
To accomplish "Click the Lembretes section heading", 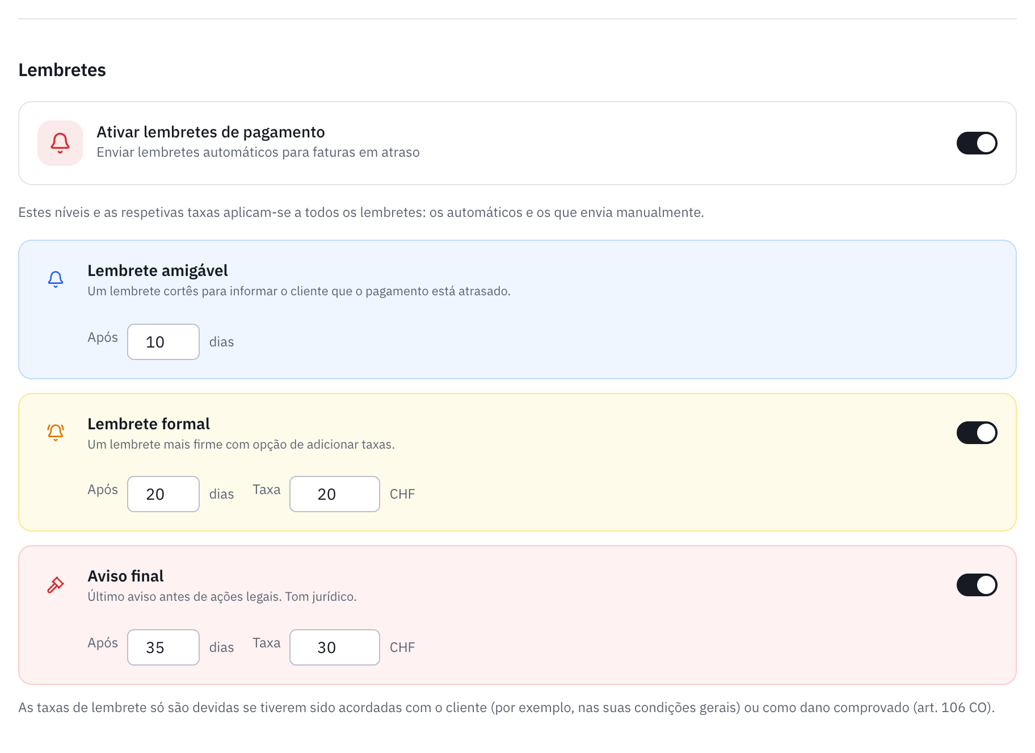I will pos(62,70).
